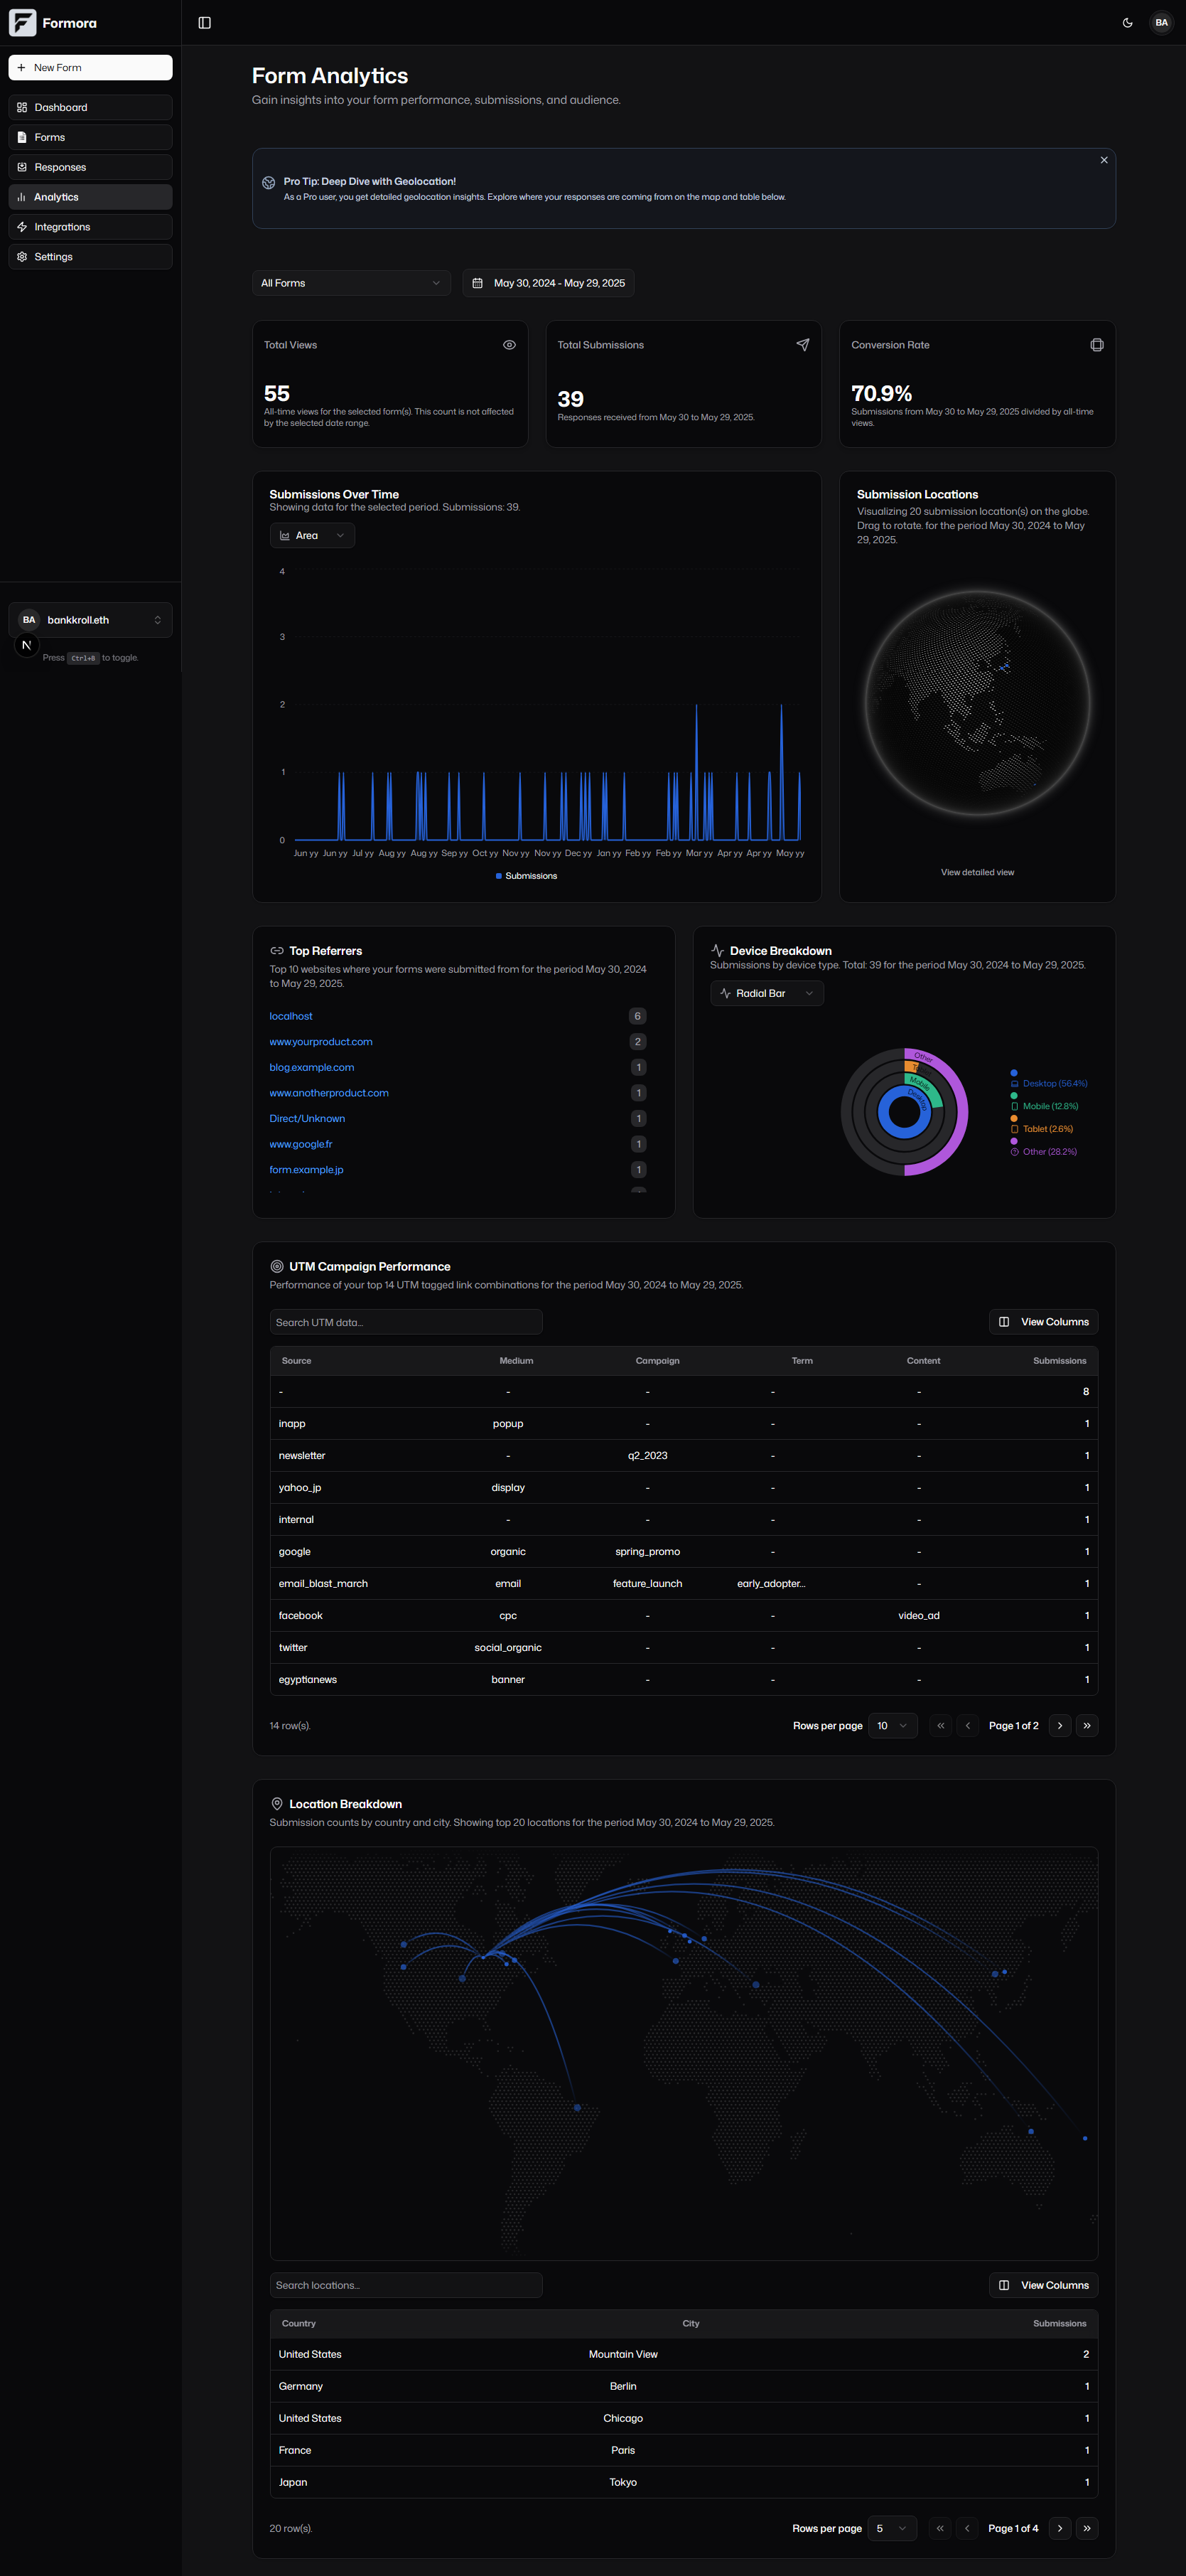Image resolution: width=1186 pixels, height=2576 pixels.
Task: Open View detailed view link
Action: pyautogui.click(x=977, y=872)
